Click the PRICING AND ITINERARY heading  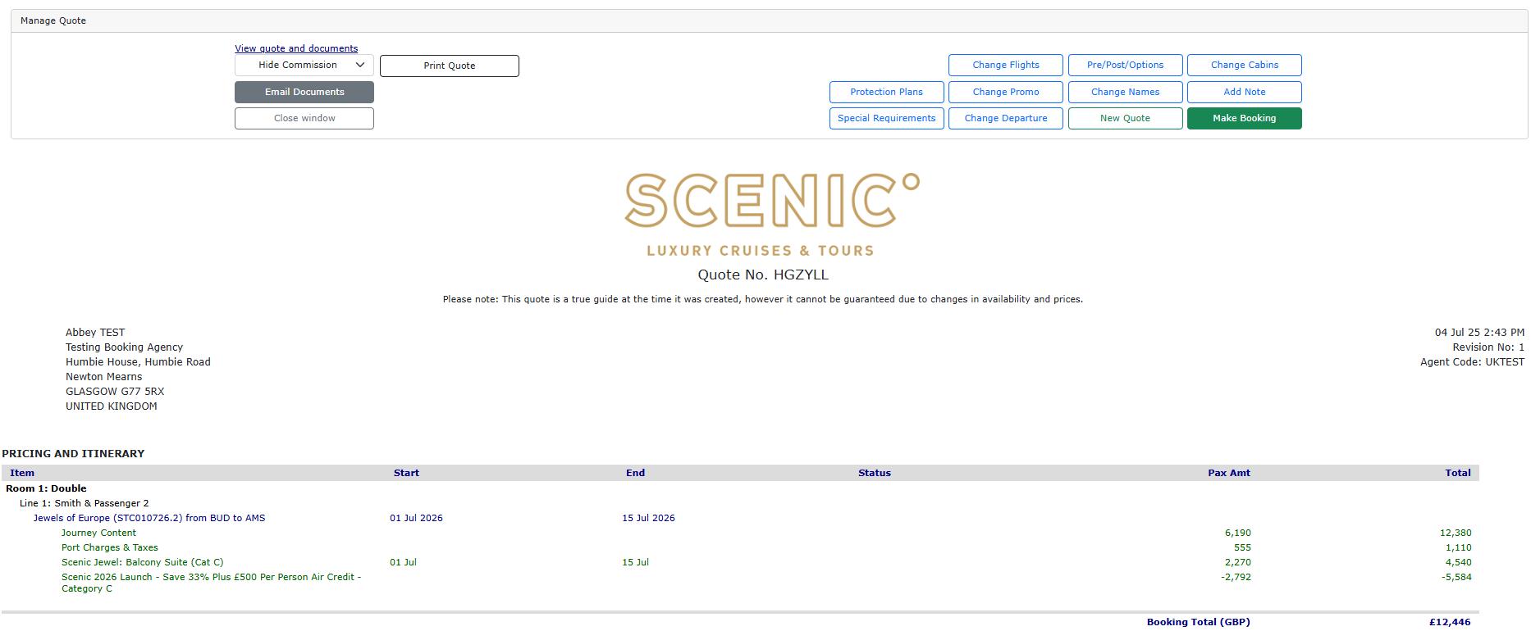click(x=73, y=453)
